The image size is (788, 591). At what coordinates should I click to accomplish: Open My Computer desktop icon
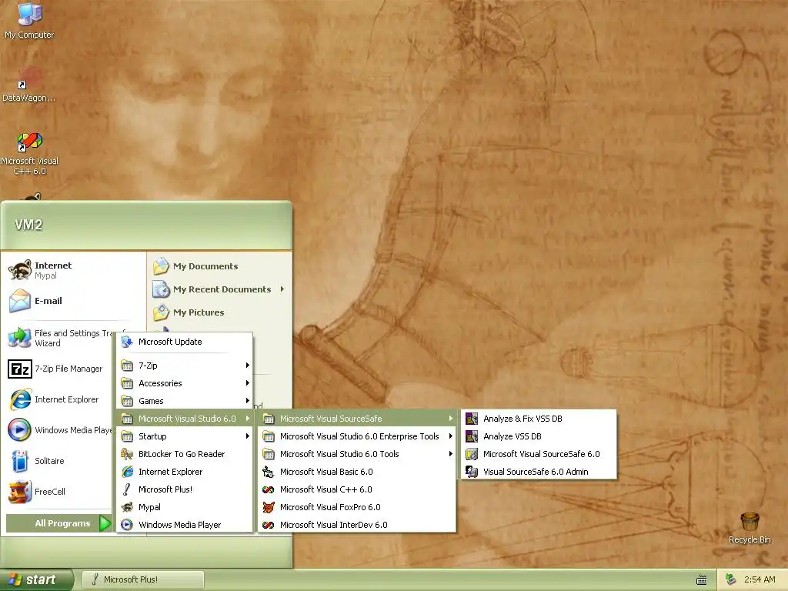[x=29, y=20]
